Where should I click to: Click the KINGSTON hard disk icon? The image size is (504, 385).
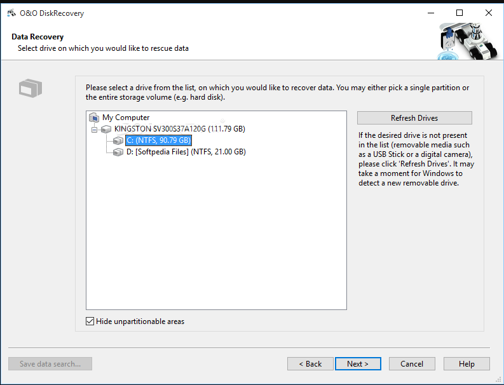[x=106, y=129]
